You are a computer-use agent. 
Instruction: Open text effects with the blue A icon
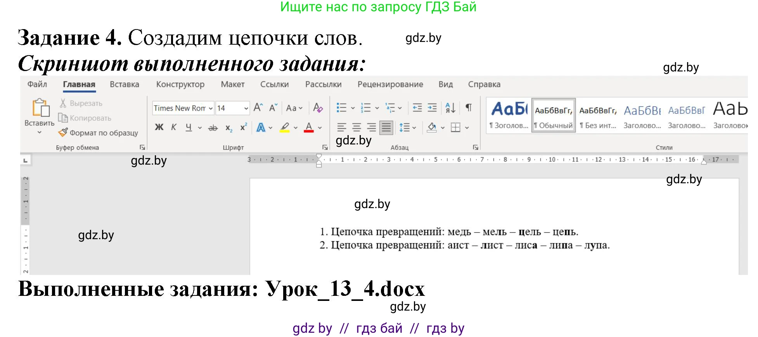click(261, 127)
